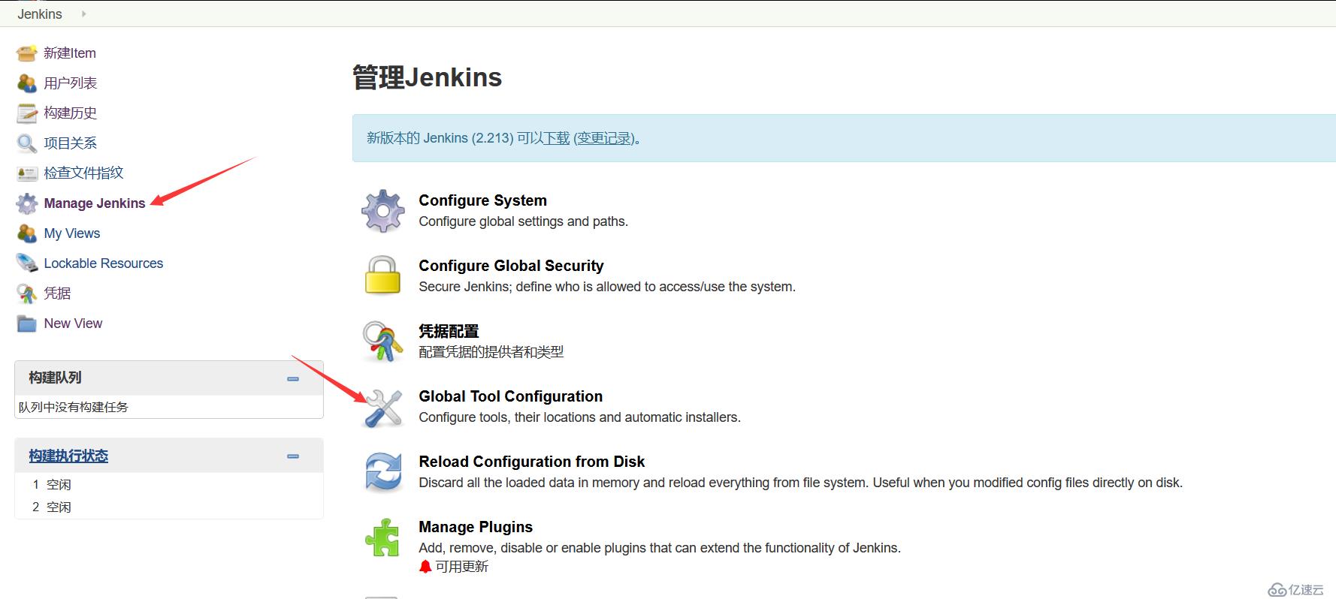Collapse the 构建执行状态 panel

[x=293, y=456]
